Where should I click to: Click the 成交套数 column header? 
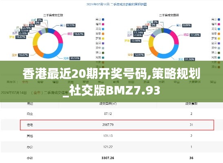pyautogui.click(x=191, y=104)
